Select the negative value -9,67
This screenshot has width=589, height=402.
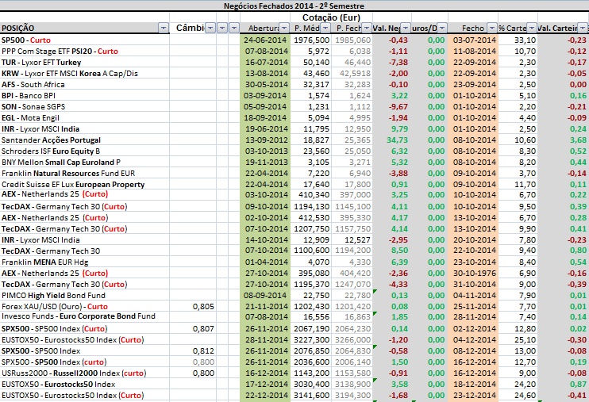(x=392, y=106)
